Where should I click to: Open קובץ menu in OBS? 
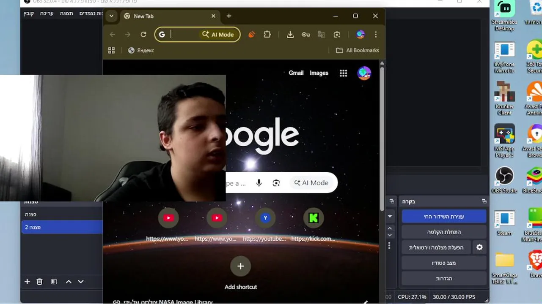(x=29, y=14)
